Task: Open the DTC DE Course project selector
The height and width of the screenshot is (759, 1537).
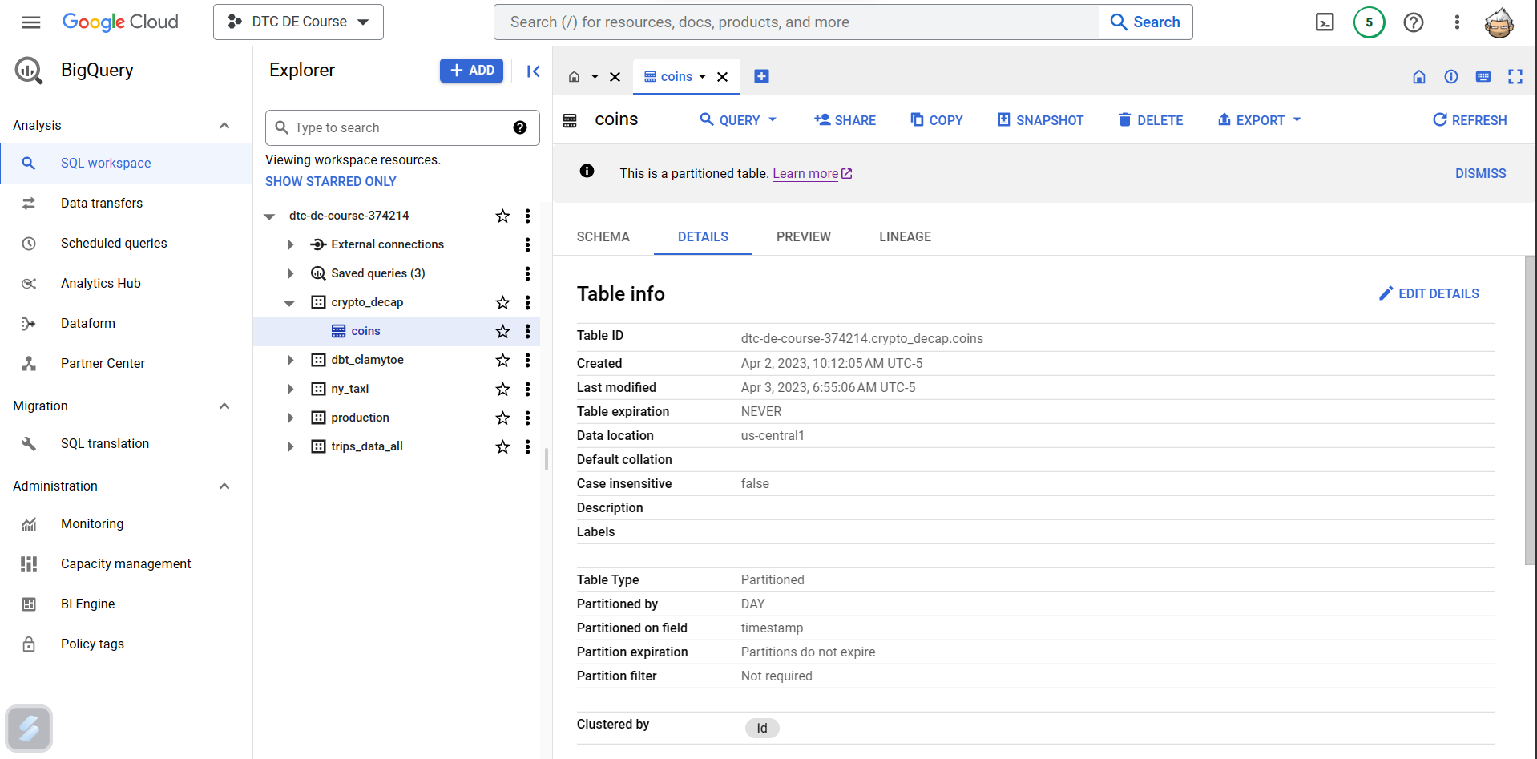Action: (298, 22)
